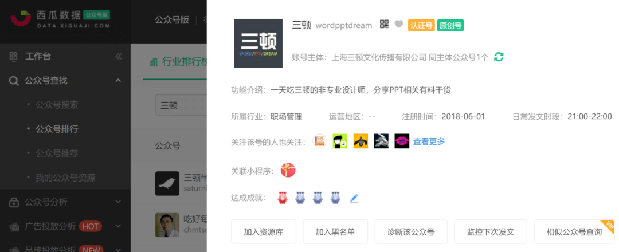Click the first blue achievement medal
This screenshot has height=252, width=619.
coord(300,198)
